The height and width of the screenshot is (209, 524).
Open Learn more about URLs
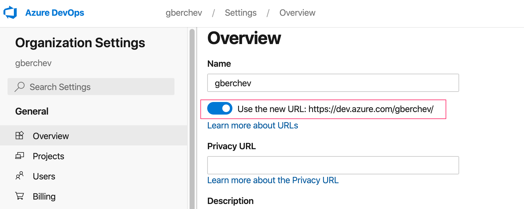tap(252, 125)
